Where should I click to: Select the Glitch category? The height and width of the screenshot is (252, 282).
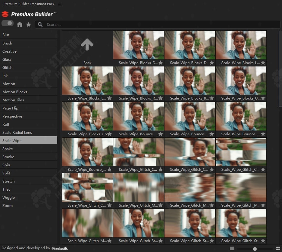tap(8, 68)
